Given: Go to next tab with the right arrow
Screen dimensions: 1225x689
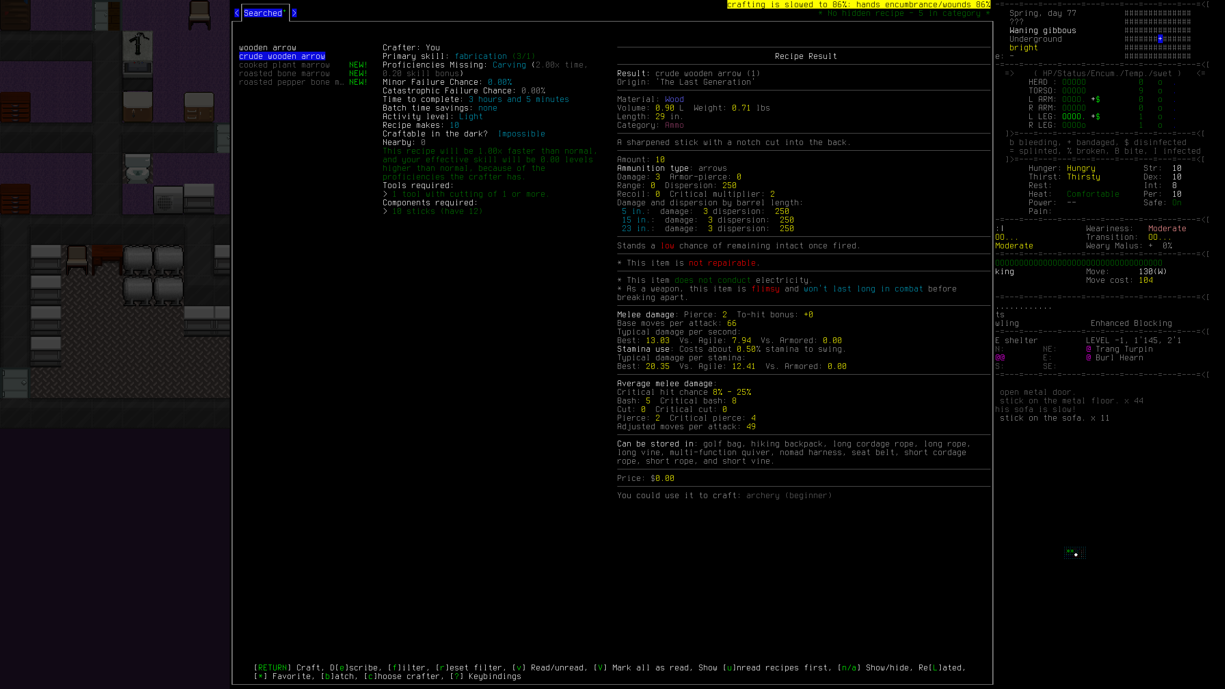Looking at the screenshot, I should (x=294, y=13).
